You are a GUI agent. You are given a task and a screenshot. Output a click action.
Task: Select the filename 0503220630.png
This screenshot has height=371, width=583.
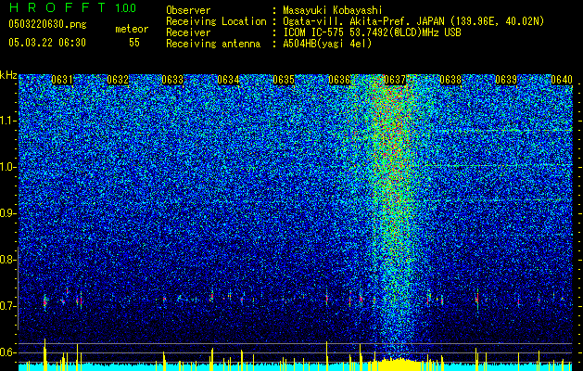[47, 24]
